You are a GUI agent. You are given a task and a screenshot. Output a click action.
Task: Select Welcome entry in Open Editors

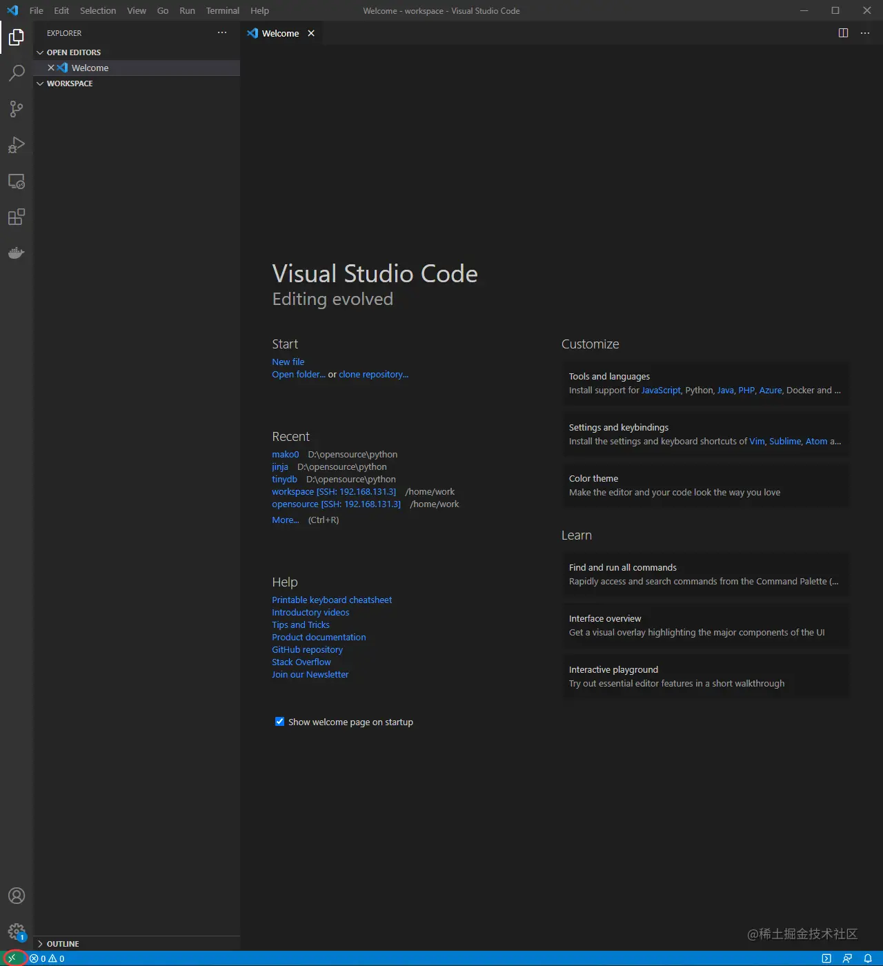pos(137,68)
